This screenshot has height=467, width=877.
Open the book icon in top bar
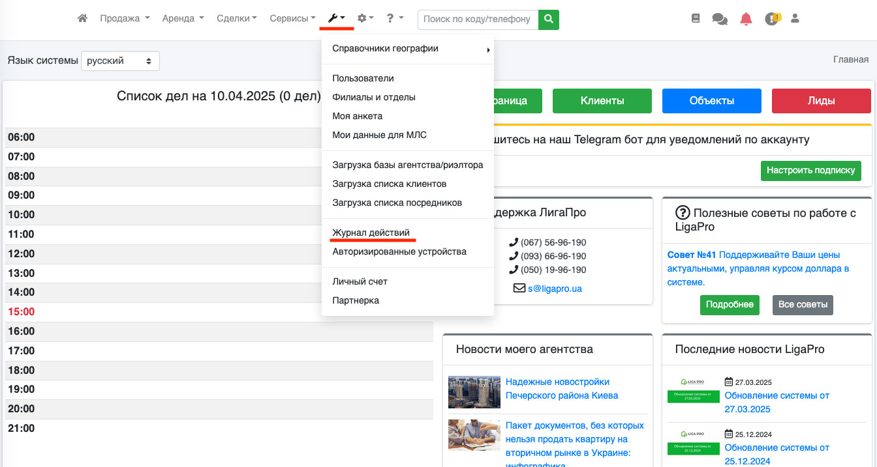coord(696,19)
